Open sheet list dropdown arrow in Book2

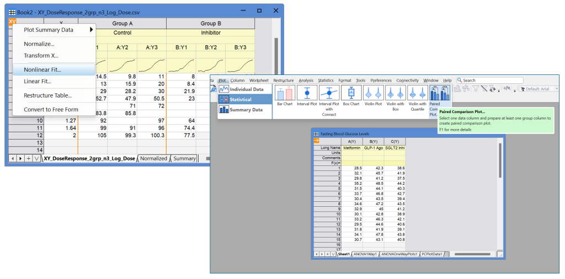tap(36, 158)
